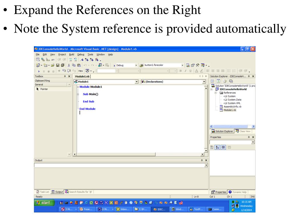This screenshot has height=219, width=292.
Task: Click the Refresh icon in Solution Explorer
Action: click(x=218, y=81)
